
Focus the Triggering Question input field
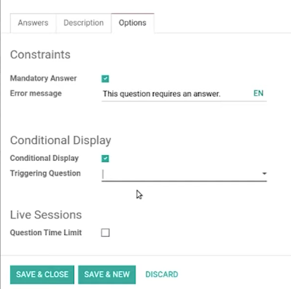181,175
